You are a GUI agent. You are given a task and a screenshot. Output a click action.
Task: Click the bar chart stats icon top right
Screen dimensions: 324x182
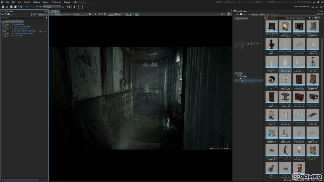(317, 7)
